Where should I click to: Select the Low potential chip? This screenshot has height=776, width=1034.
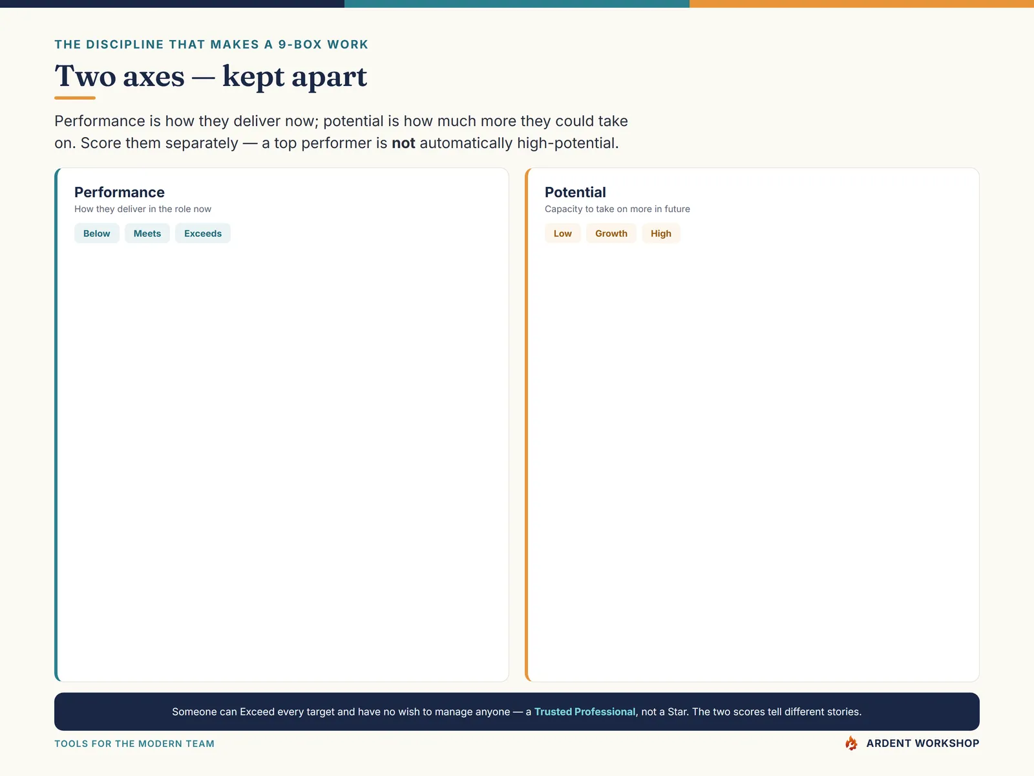(x=563, y=233)
